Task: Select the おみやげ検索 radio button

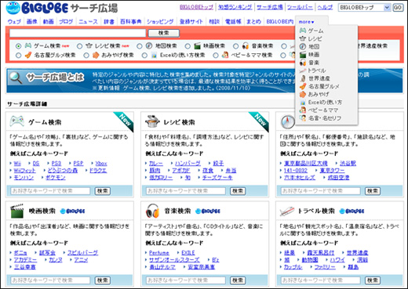Action: point(86,56)
